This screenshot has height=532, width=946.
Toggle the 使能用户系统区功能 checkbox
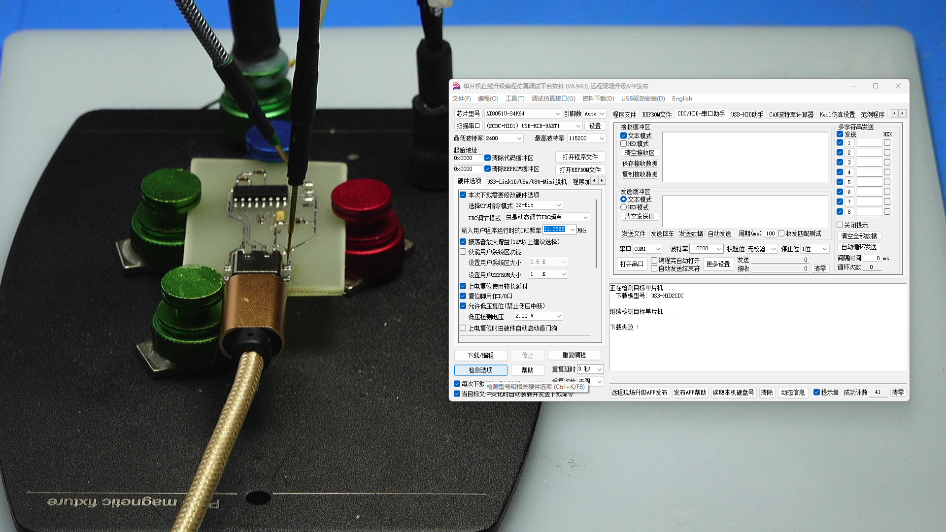pyautogui.click(x=463, y=252)
